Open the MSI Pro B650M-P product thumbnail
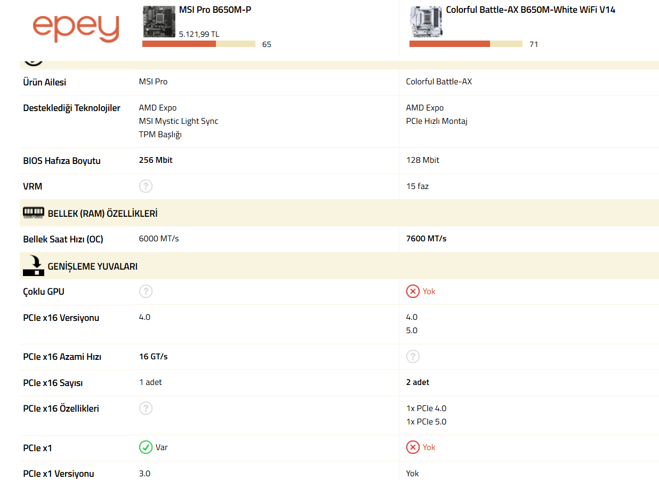The width and height of the screenshot is (659, 480). [x=159, y=21]
